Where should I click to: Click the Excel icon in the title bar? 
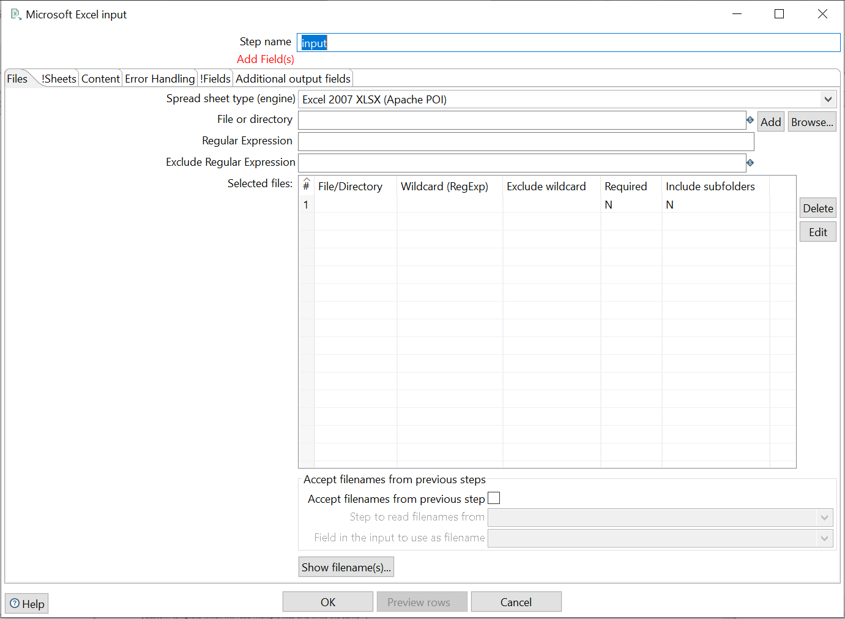(x=16, y=14)
